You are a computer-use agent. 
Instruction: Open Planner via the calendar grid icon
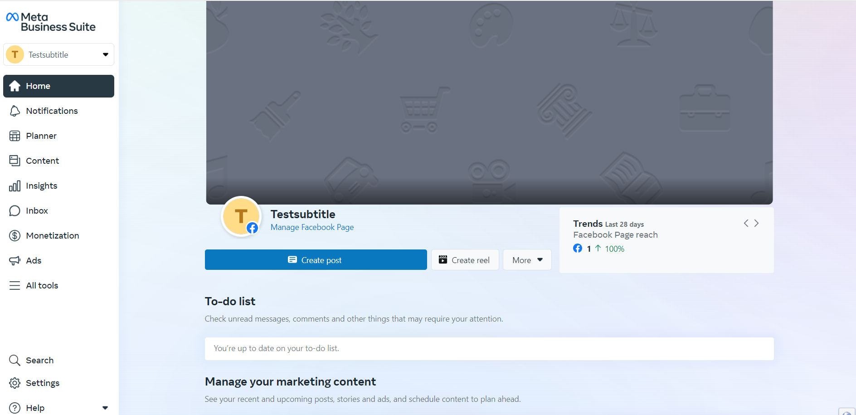click(x=15, y=136)
